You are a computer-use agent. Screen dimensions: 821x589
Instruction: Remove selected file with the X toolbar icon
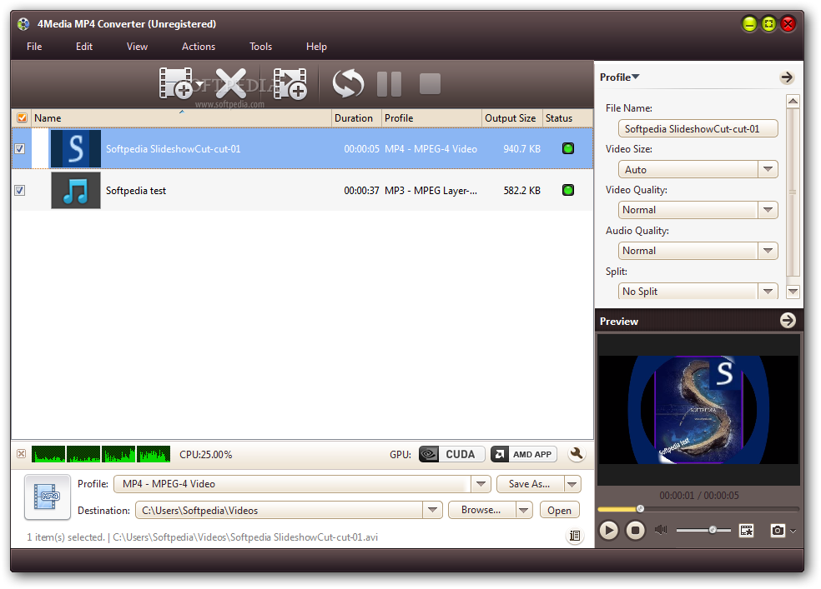pos(231,83)
